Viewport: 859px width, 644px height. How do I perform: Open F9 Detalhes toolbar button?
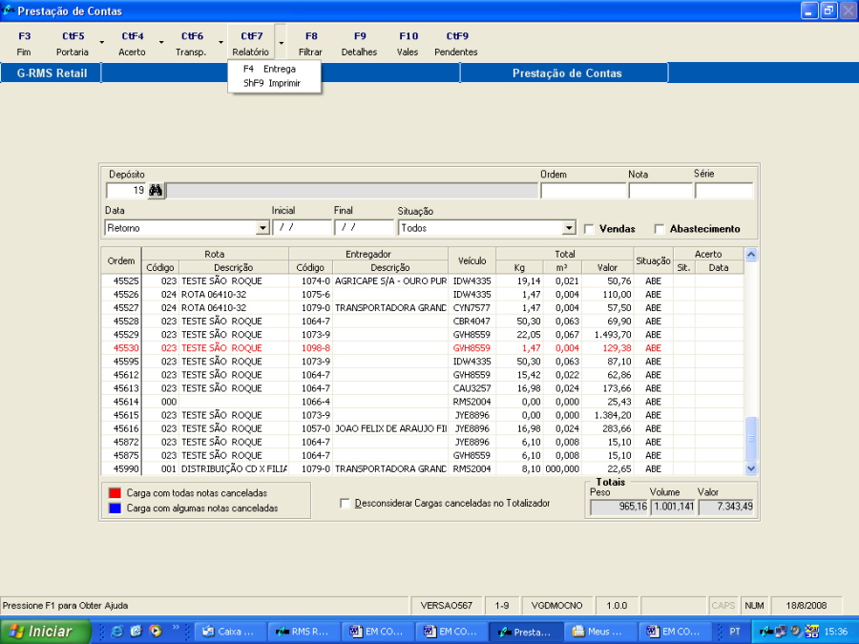[x=360, y=43]
